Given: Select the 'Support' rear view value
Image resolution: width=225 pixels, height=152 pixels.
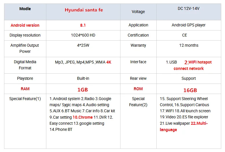Looking at the screenshot, I should 189,79.
